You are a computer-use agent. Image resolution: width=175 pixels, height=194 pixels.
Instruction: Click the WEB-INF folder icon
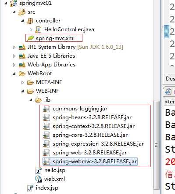[30, 92]
